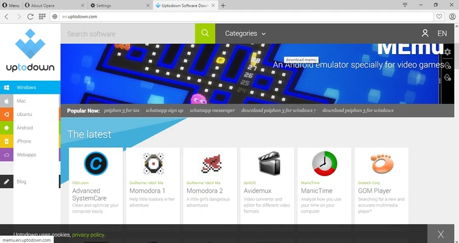Go forward to next page
This screenshot has width=459, height=243.
pyautogui.click(x=19, y=16)
